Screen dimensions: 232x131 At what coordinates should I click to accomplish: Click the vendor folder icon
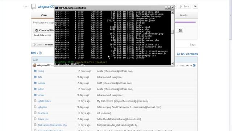click(x=35, y=95)
